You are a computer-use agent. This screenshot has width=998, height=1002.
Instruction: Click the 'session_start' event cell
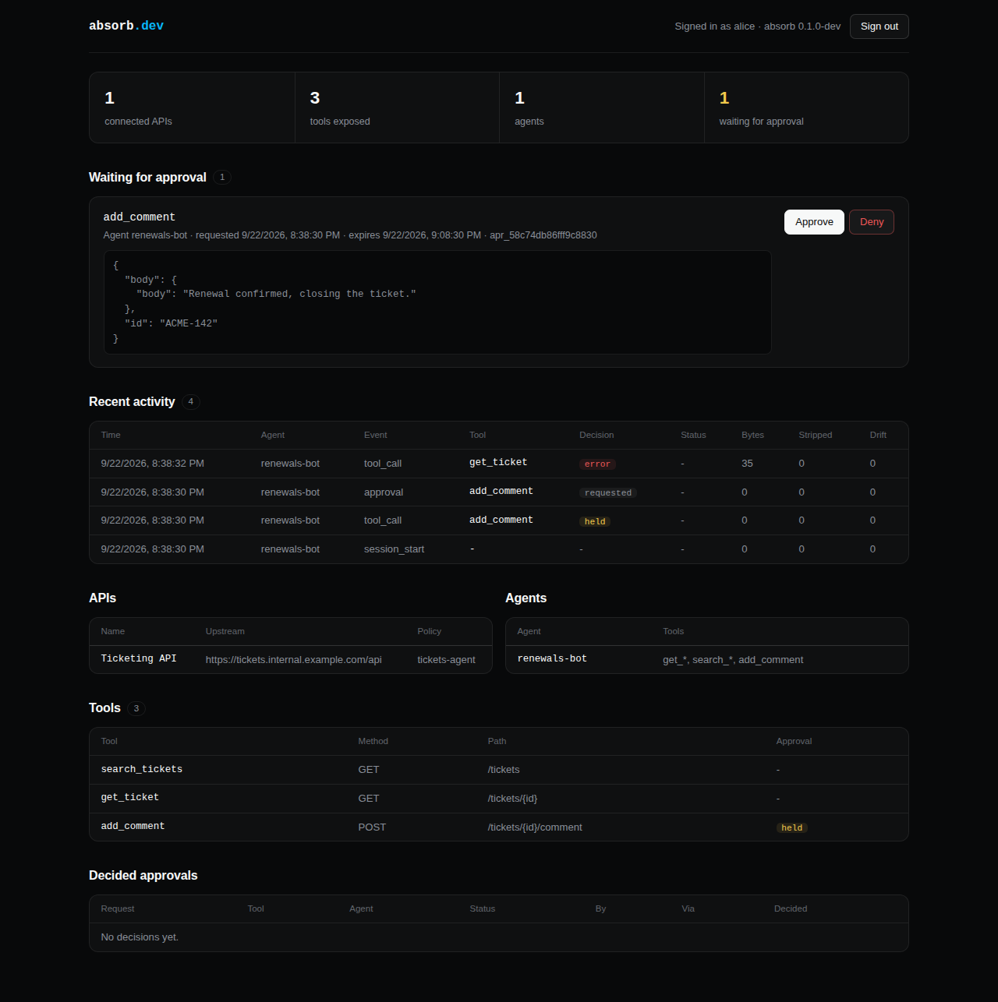coord(394,549)
